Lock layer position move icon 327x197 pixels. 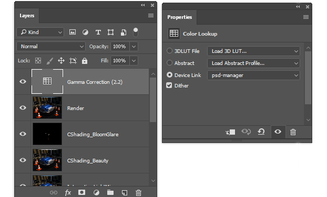click(x=61, y=61)
